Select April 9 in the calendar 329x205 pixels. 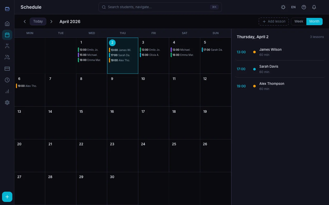123,90
